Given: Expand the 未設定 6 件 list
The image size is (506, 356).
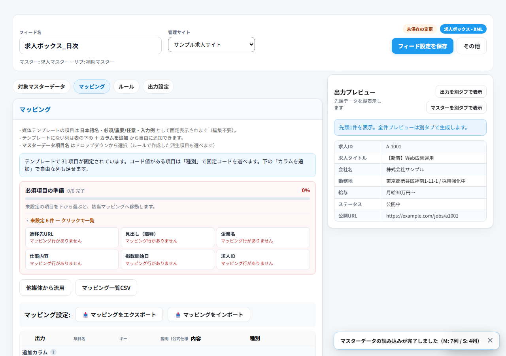Looking at the screenshot, I should [60, 220].
